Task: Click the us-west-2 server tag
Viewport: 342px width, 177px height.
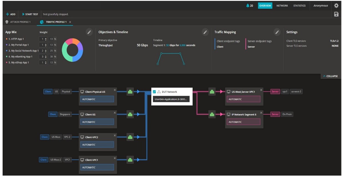Action: [296, 92]
